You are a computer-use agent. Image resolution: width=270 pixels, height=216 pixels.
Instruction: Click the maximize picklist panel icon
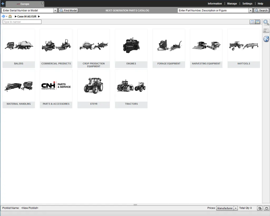[267, 208]
